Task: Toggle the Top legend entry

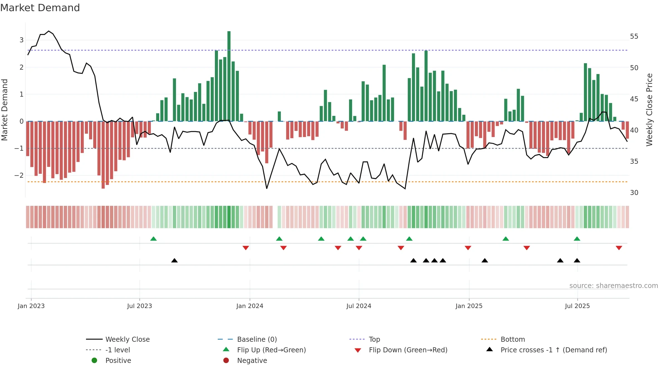Action: pyautogui.click(x=365, y=339)
